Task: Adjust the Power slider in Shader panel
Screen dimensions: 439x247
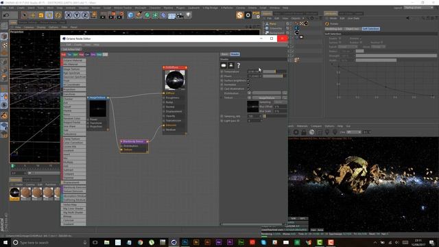Action: [x=274, y=76]
